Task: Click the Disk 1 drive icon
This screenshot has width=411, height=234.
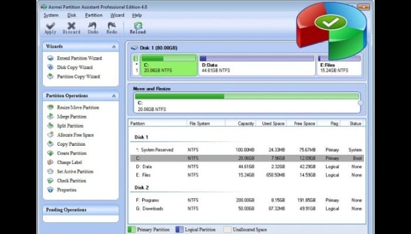Action: click(x=134, y=48)
